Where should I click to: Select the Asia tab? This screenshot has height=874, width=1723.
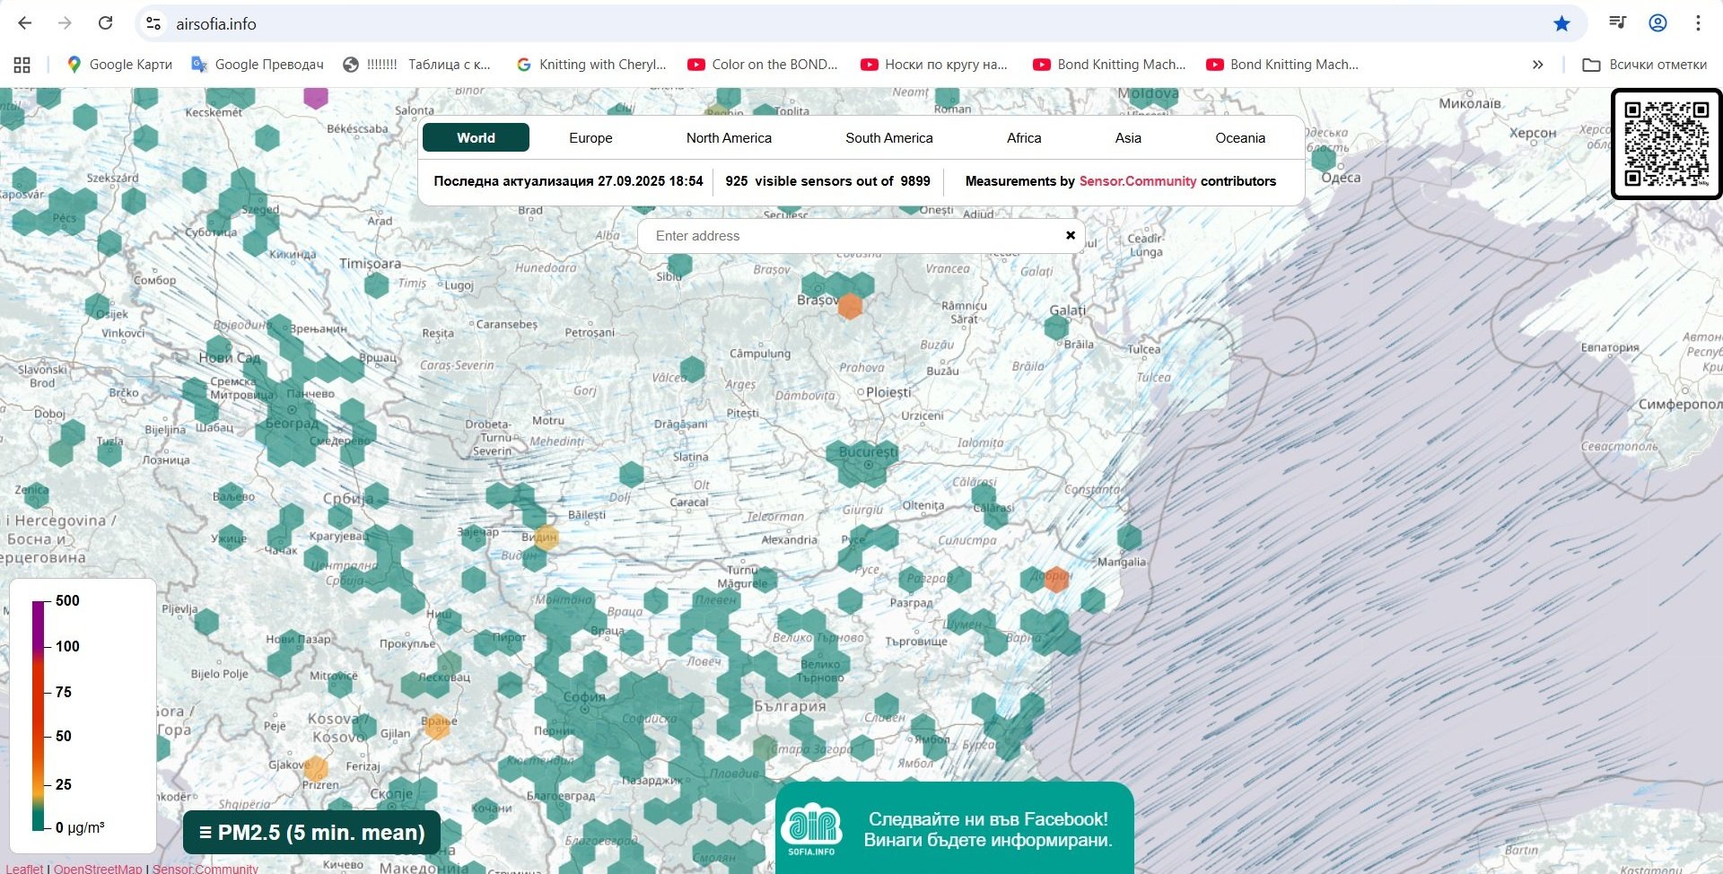pos(1128,137)
